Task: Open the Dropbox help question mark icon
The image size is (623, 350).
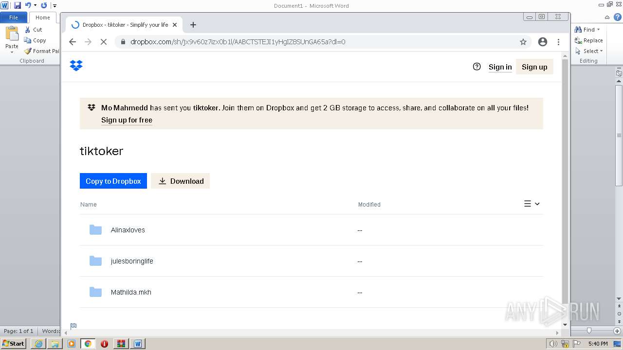Action: point(476,67)
